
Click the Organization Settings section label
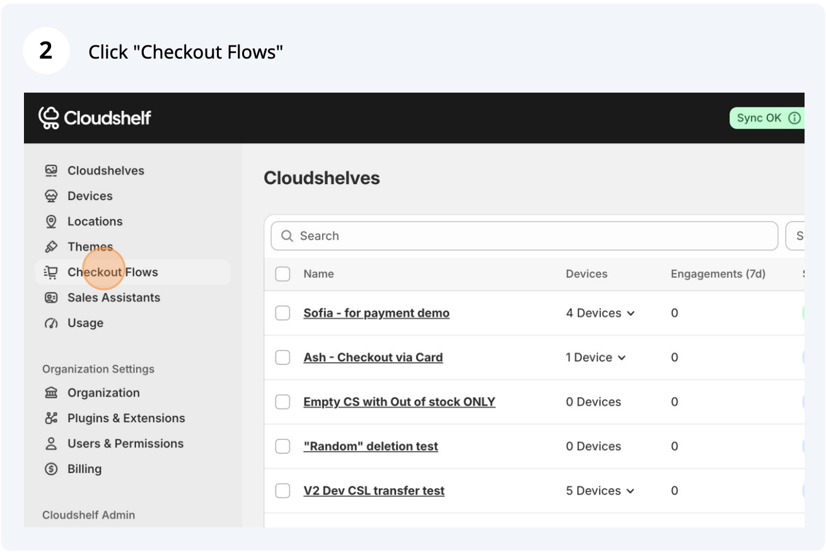click(98, 369)
